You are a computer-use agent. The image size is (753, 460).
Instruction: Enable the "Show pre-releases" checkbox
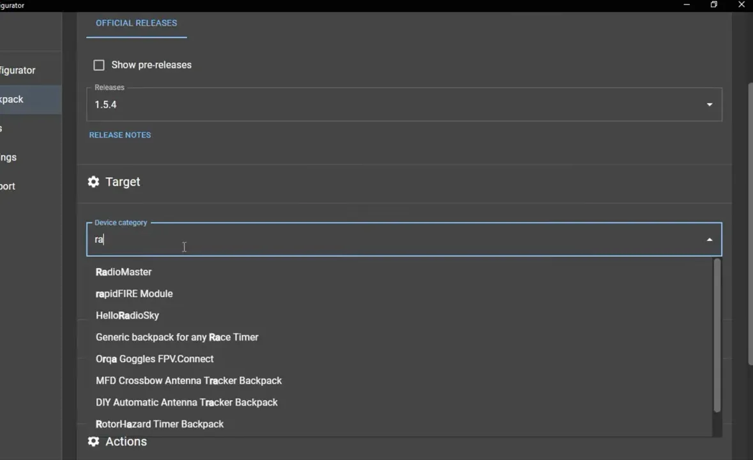[99, 65]
